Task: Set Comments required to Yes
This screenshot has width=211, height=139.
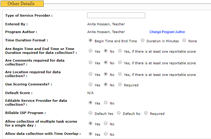Action: 90,62
